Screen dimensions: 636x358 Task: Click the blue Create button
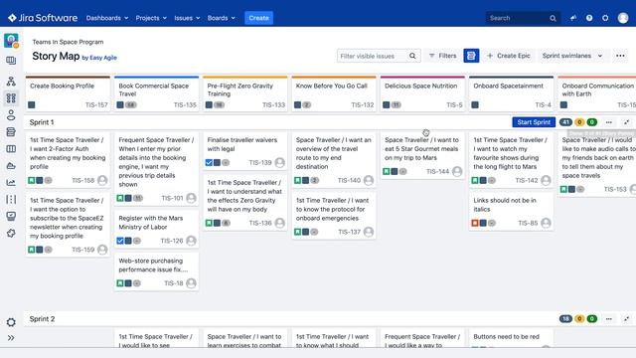pyautogui.click(x=258, y=18)
